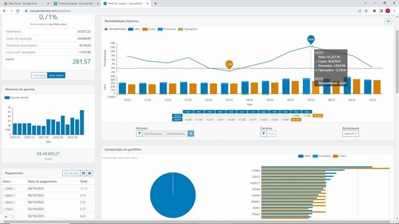The height and width of the screenshot is (224, 399).
Task: Click the blue 16.02 peak marker on chart
Action: coord(311,40)
